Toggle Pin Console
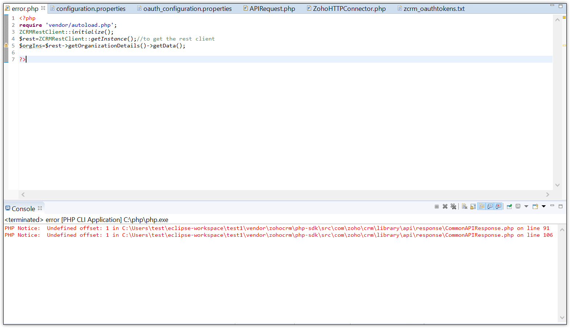 509,206
